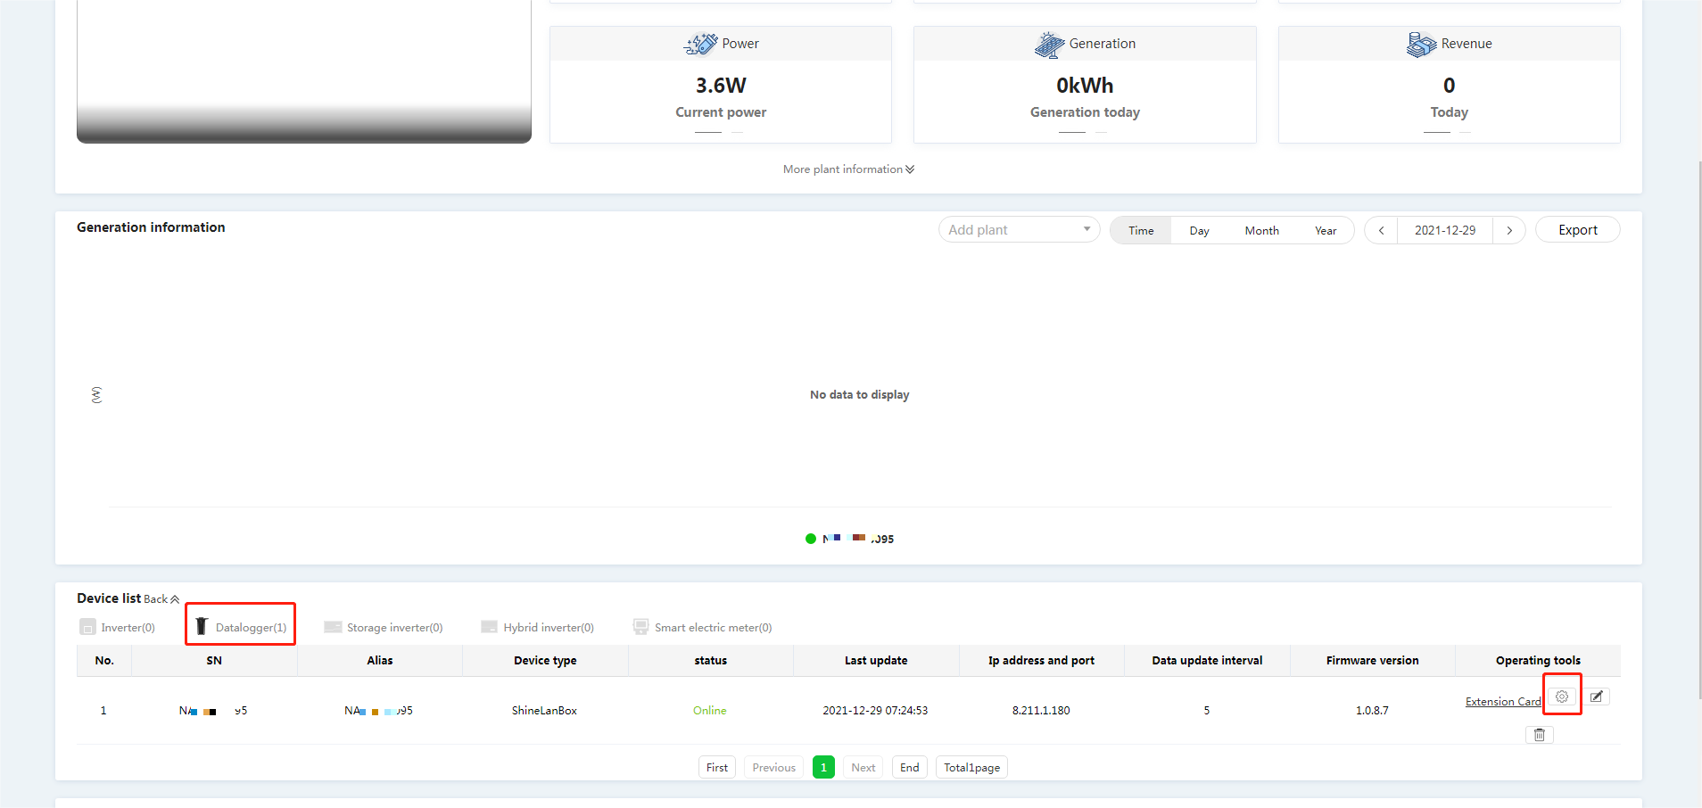
Task: Open the Extension Card link
Action: (x=1503, y=702)
